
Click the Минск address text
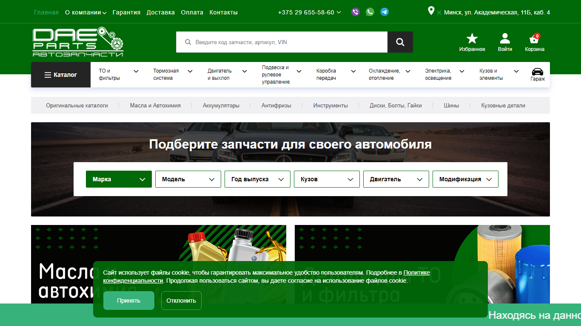(497, 12)
